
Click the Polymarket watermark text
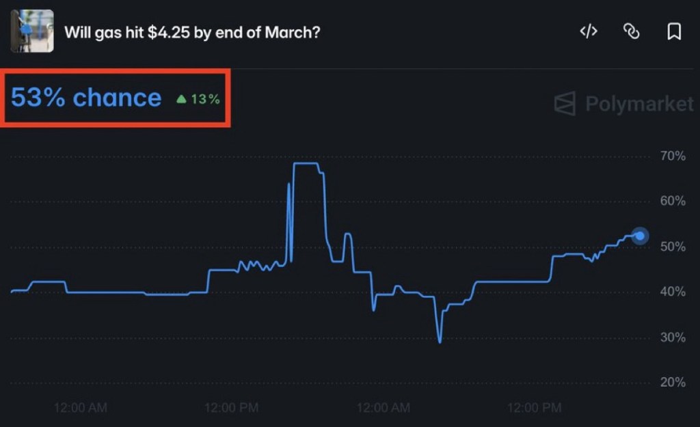[x=639, y=104]
